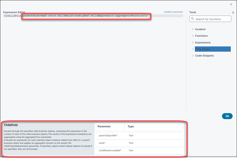Expand the Functions node chevron
Screen dimensions: 237x158
click(x=193, y=36)
